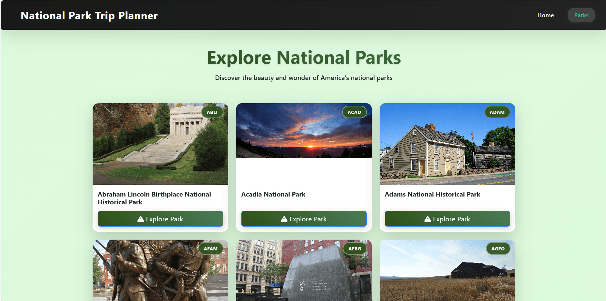Image resolution: width=606 pixels, height=301 pixels.
Task: Click the ABLI park code badge
Action: point(212,112)
